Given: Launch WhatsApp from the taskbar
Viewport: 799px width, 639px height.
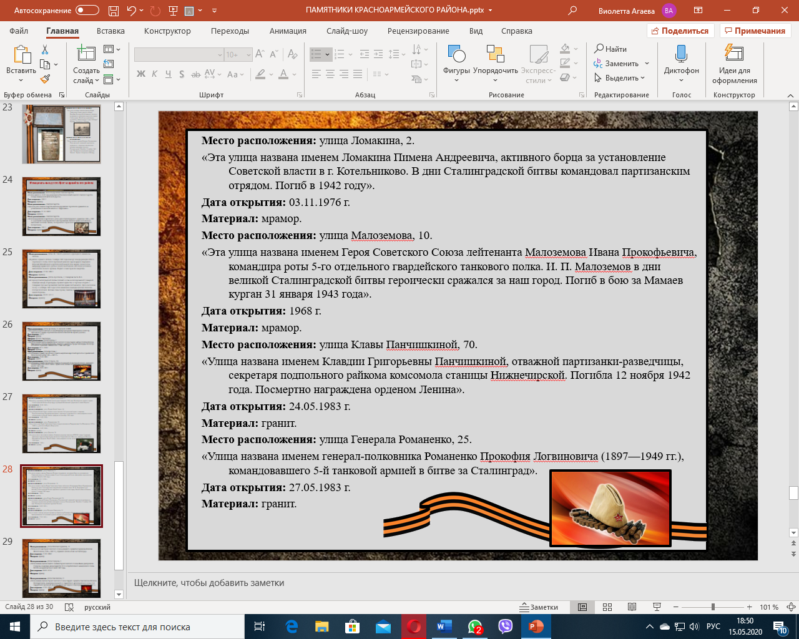Looking at the screenshot, I should 475,627.
